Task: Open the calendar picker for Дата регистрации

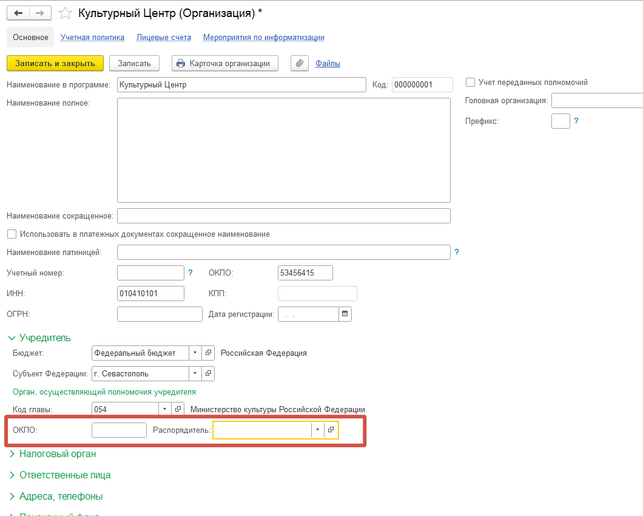Action: [345, 314]
